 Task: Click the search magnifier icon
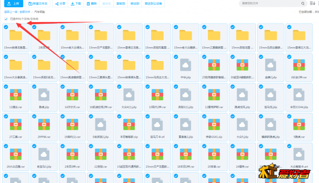[303, 3]
